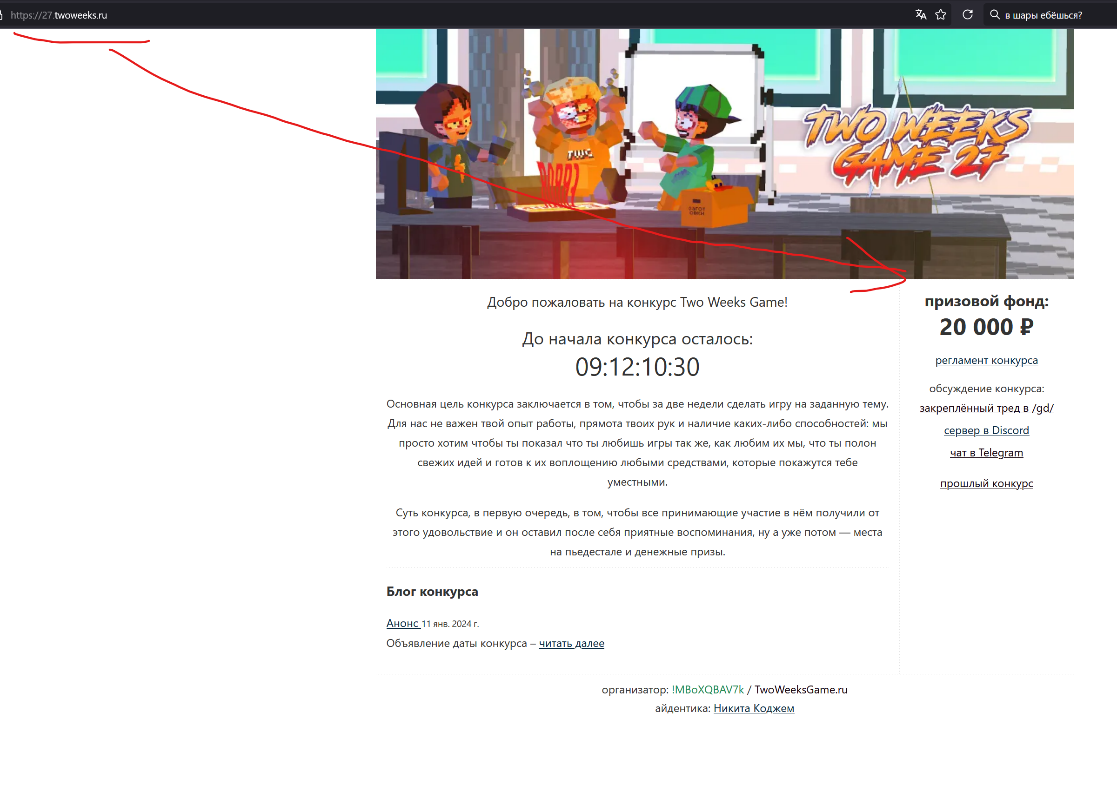Bookmark page with star icon
This screenshot has height=798, width=1117.
(x=941, y=15)
